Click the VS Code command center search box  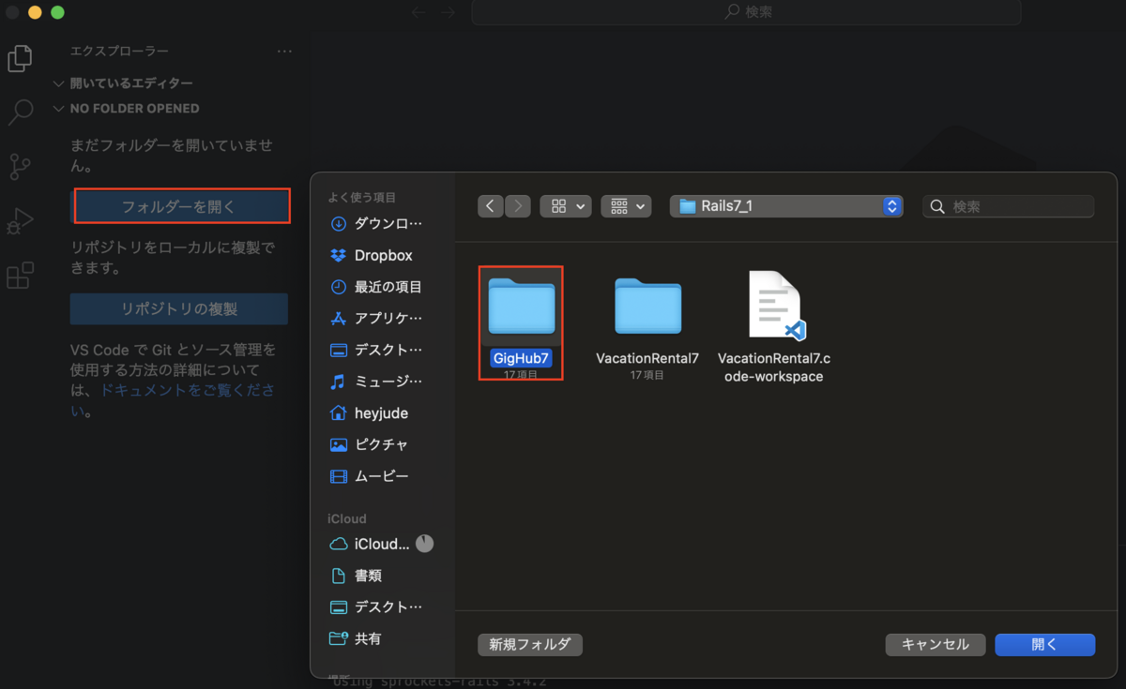click(746, 12)
